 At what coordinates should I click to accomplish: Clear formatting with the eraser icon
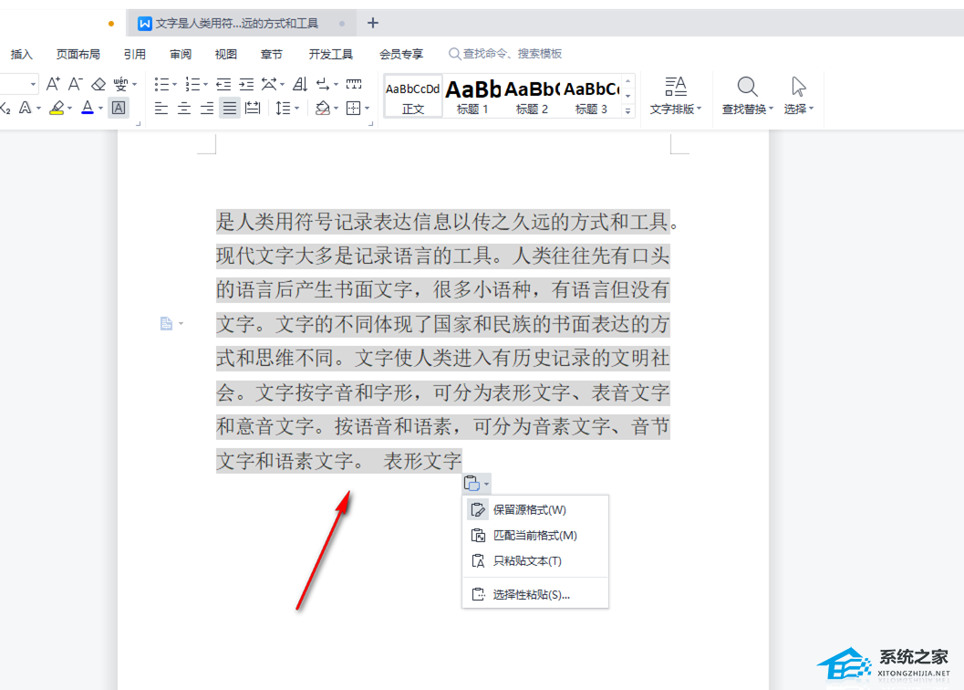tap(98, 84)
